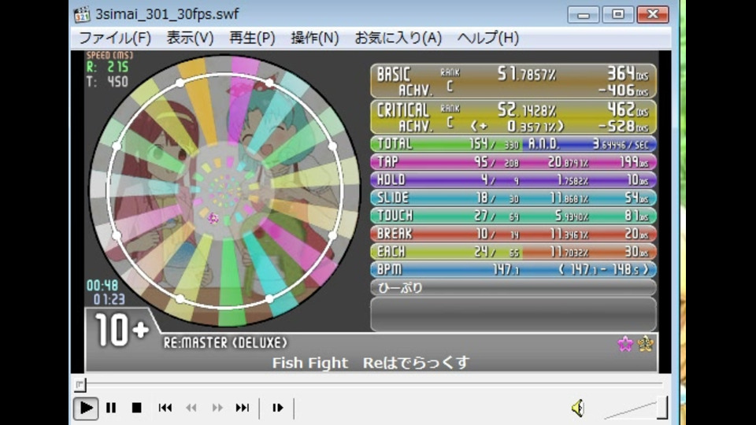The width and height of the screenshot is (756, 425).
Task: Click the A.N.D. value bar
Action: (x=590, y=143)
